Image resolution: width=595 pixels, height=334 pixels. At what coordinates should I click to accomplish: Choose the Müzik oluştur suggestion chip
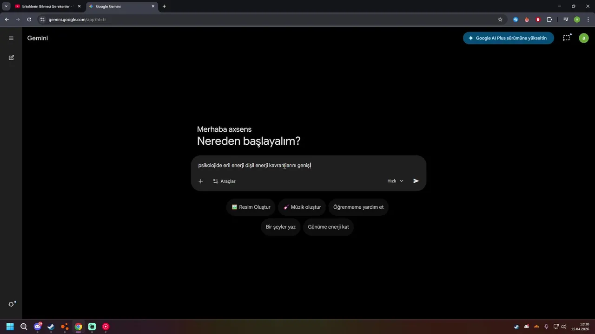click(x=302, y=207)
